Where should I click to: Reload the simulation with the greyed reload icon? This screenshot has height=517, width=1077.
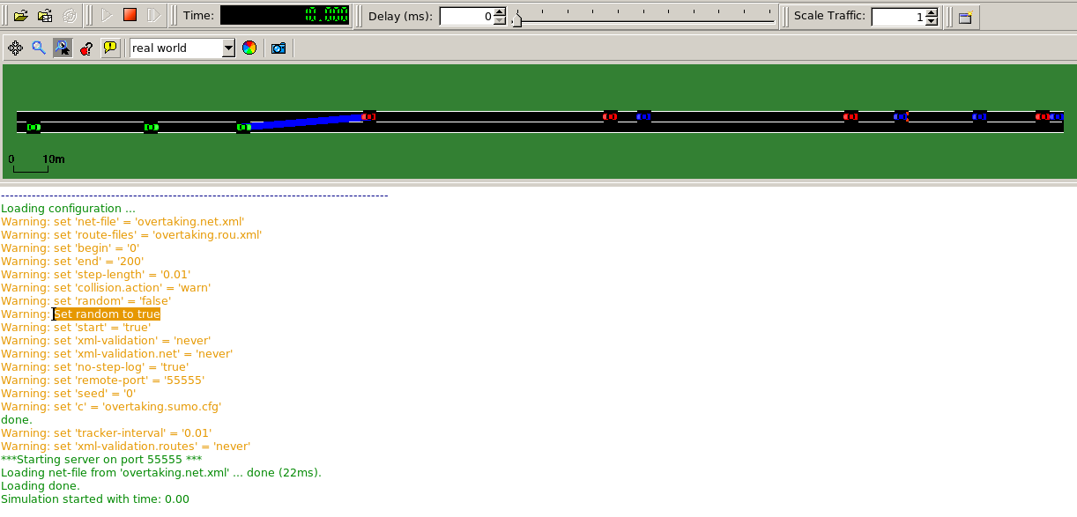pyautogui.click(x=70, y=16)
